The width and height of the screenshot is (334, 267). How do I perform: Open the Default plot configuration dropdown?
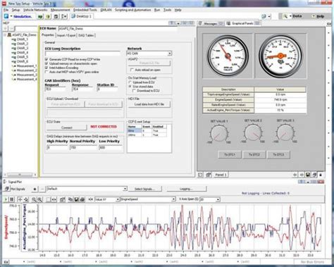coord(125,189)
